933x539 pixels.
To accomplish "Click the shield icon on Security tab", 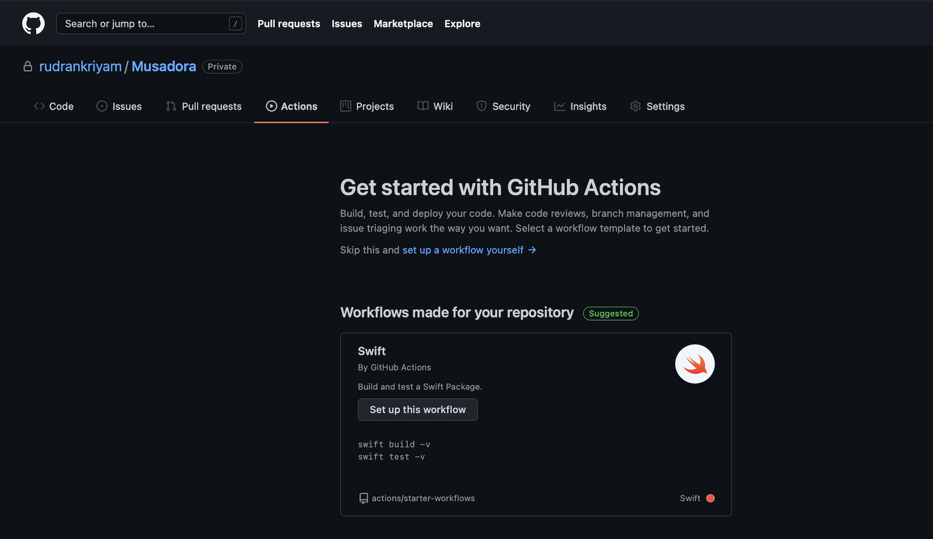I will pyautogui.click(x=482, y=106).
